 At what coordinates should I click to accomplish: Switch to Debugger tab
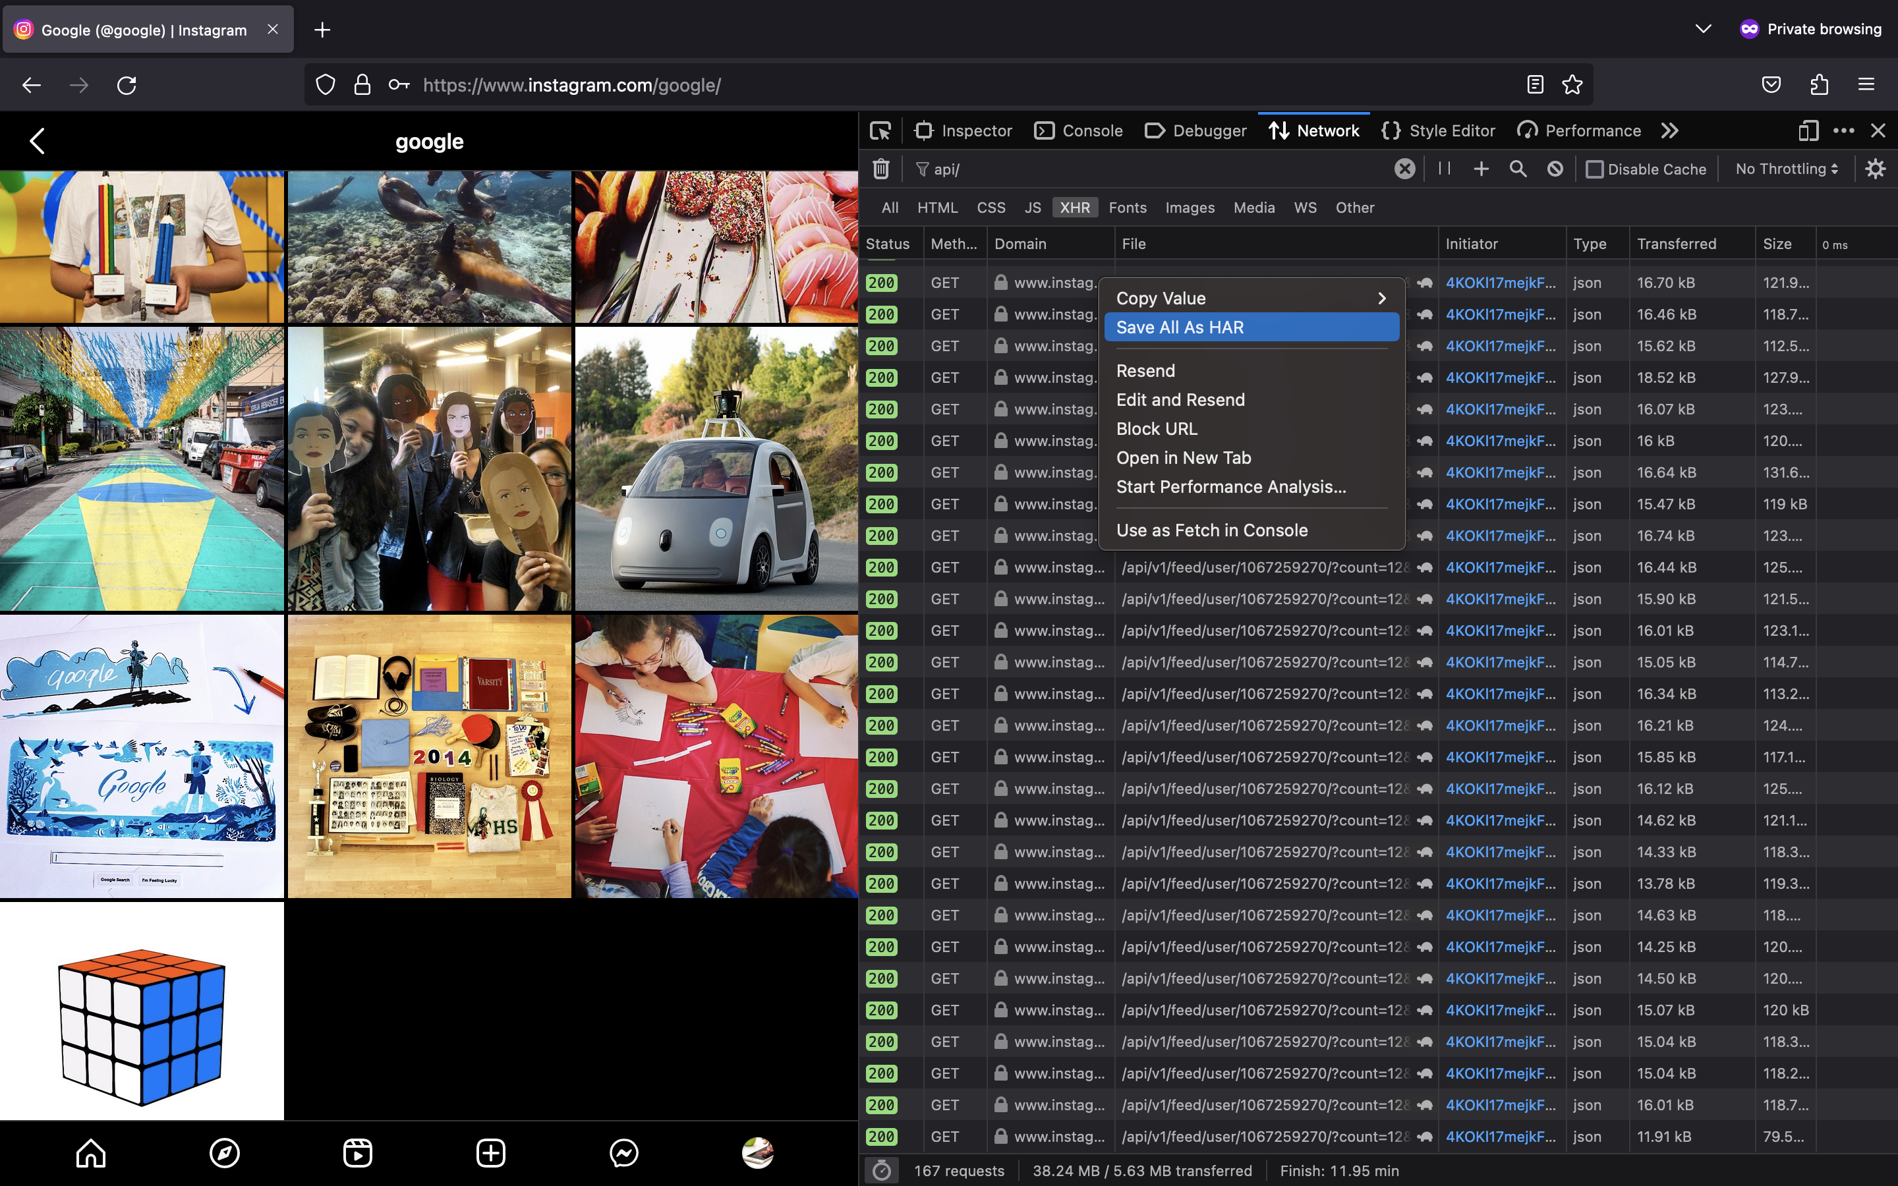[x=1195, y=131]
